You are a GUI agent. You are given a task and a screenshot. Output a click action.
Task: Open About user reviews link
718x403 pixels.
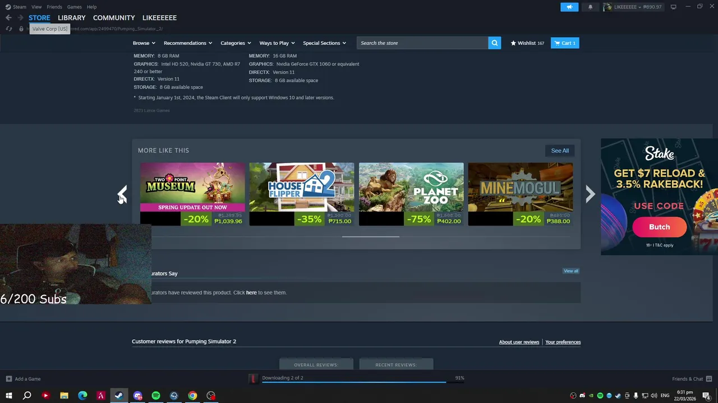(x=519, y=342)
